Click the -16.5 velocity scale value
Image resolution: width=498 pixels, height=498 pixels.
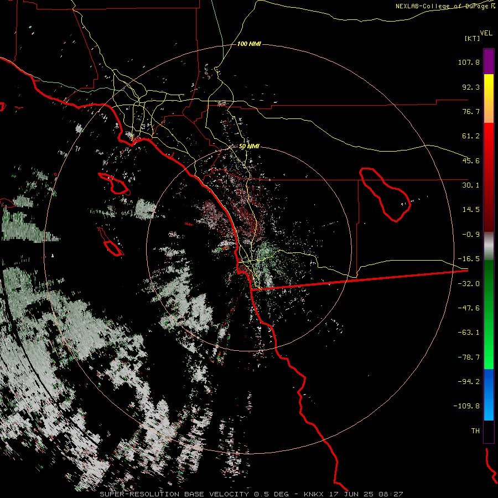469,259
